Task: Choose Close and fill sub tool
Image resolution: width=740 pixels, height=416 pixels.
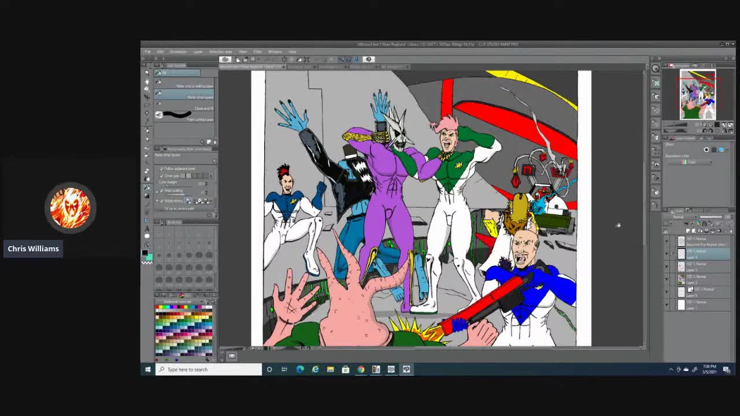Action: click(184, 106)
